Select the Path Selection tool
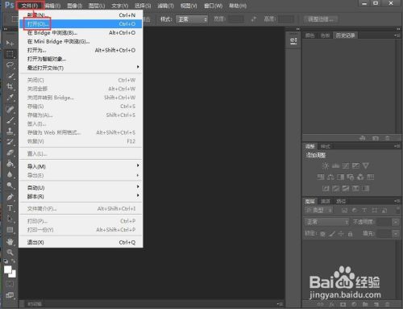The width and height of the screenshot is (403, 309). pos(10,219)
